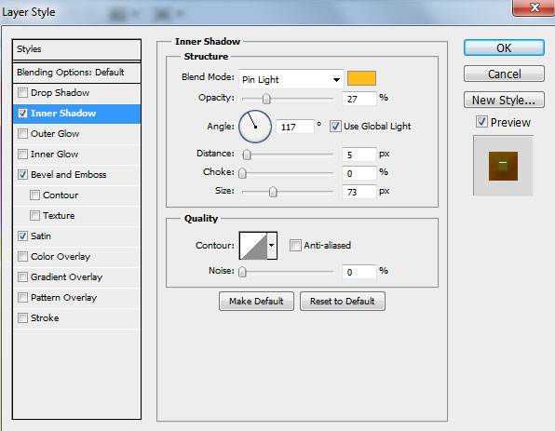Toggle Use Global Light checkbox
The width and height of the screenshot is (555, 431).
335,127
